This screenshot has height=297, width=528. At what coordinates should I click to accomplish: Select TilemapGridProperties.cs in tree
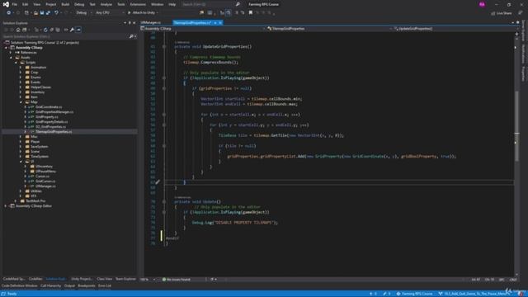tap(54, 132)
